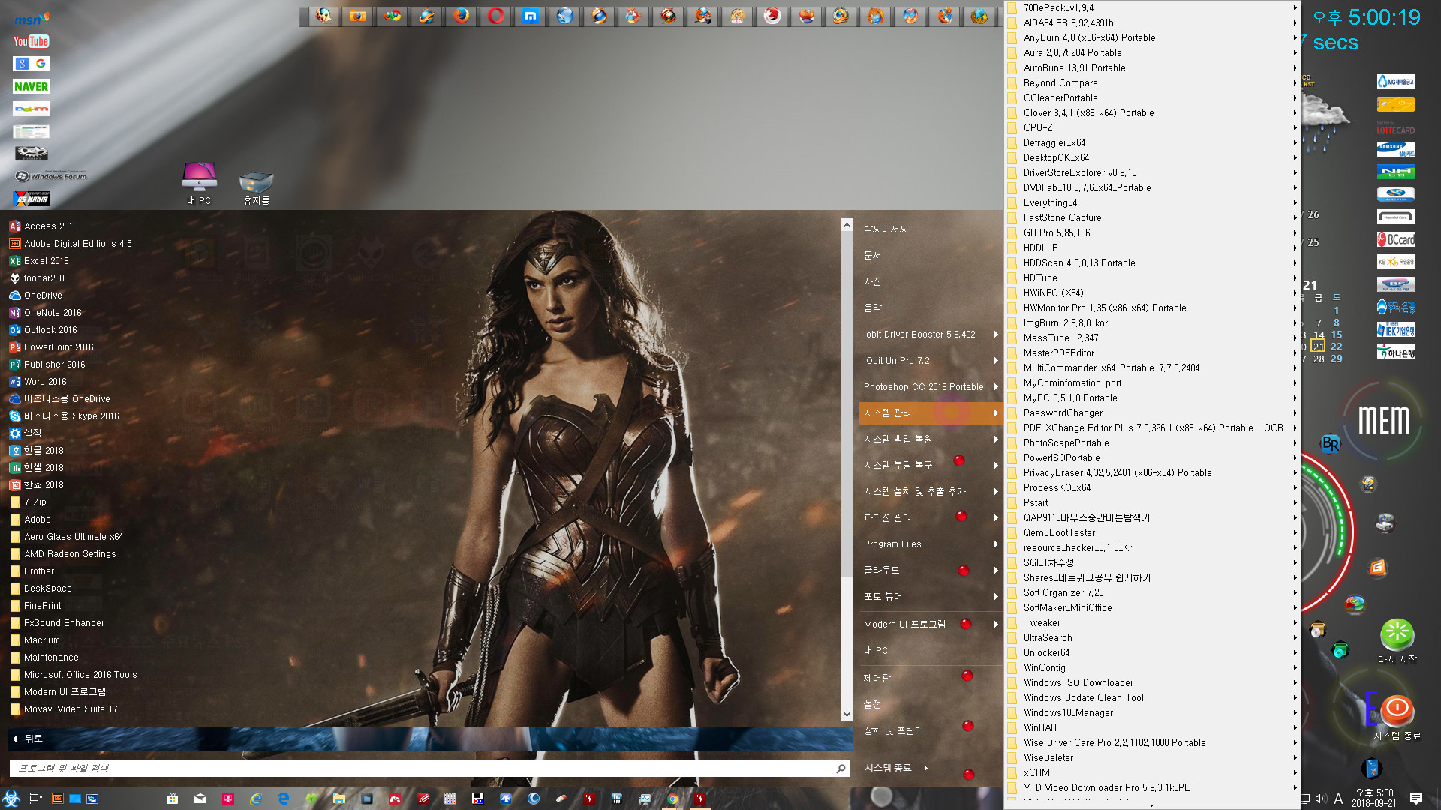Open the UltraSearch folder entry
Screen dimensions: 1441x810
[1152, 637]
